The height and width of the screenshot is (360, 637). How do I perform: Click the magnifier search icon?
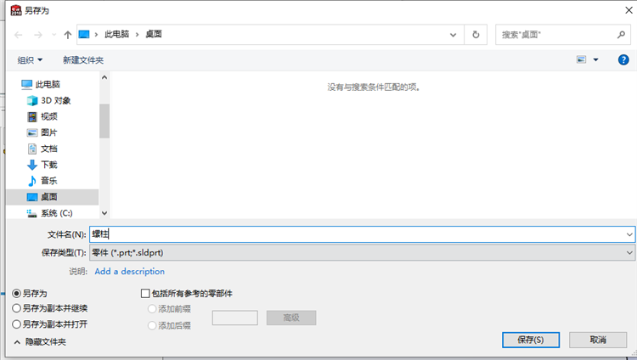point(621,35)
